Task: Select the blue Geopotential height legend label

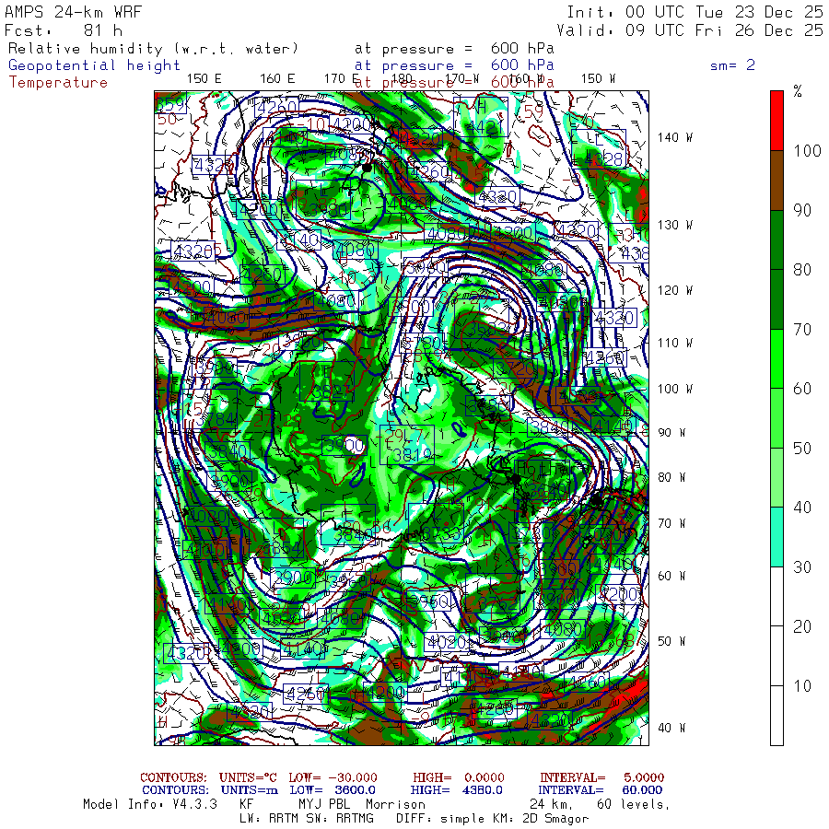Action: [95, 65]
